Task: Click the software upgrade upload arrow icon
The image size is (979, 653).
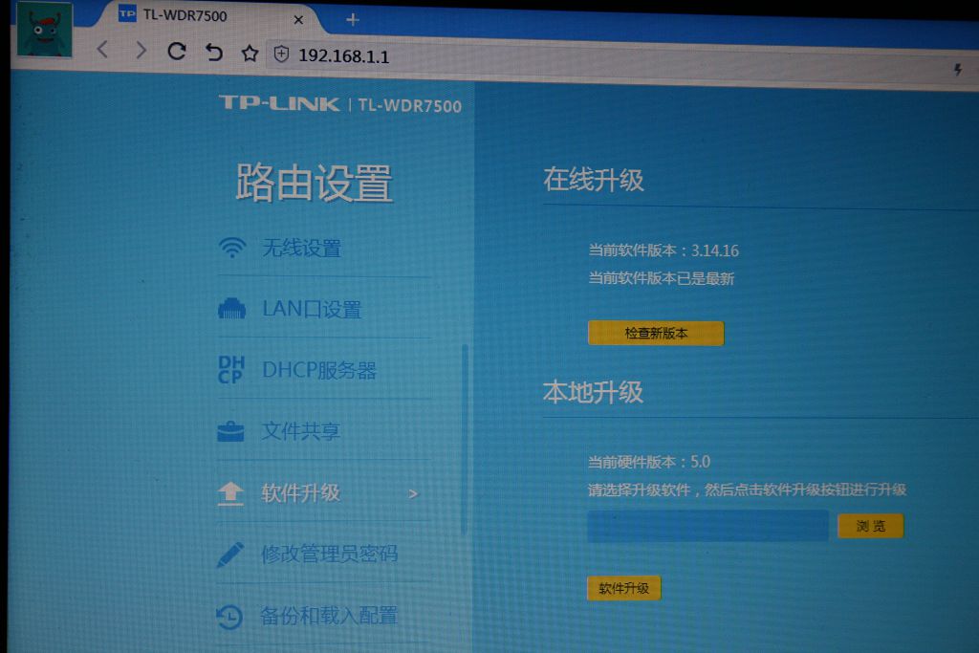Action: 230,493
